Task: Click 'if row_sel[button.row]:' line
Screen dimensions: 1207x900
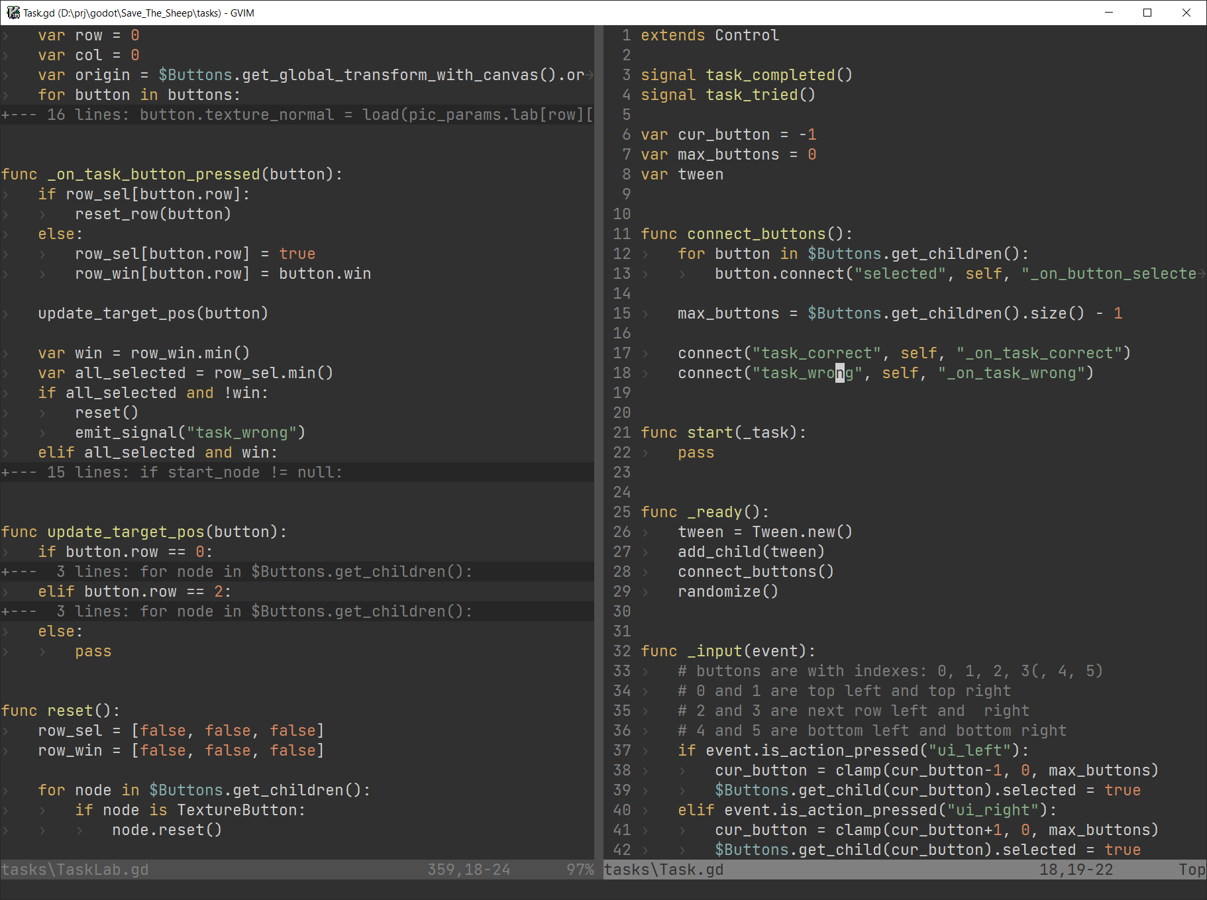Action: tap(144, 194)
